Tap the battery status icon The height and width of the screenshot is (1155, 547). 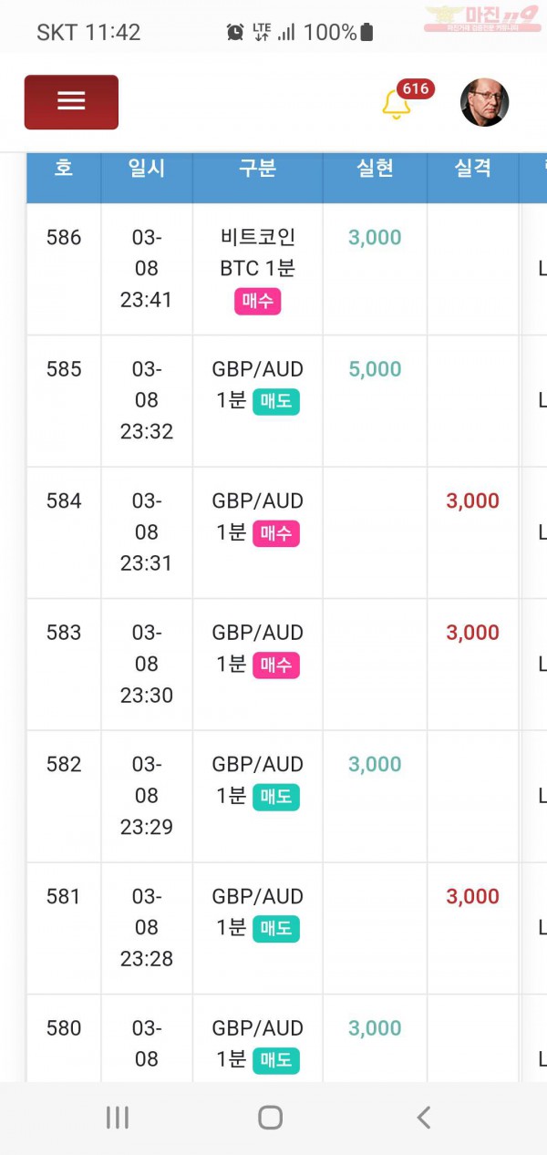pyautogui.click(x=366, y=33)
